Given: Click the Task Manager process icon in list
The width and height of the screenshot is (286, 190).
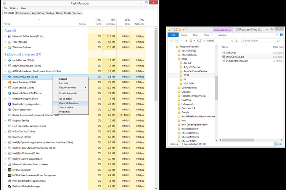Looking at the screenshot, I should 10,42.
